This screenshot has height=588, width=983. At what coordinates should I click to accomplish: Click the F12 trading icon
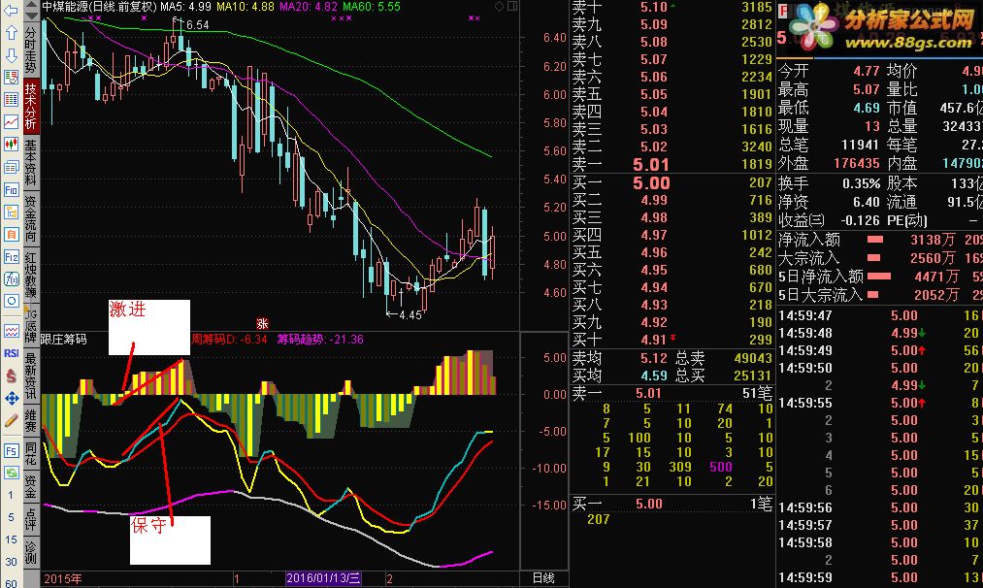click(11, 256)
